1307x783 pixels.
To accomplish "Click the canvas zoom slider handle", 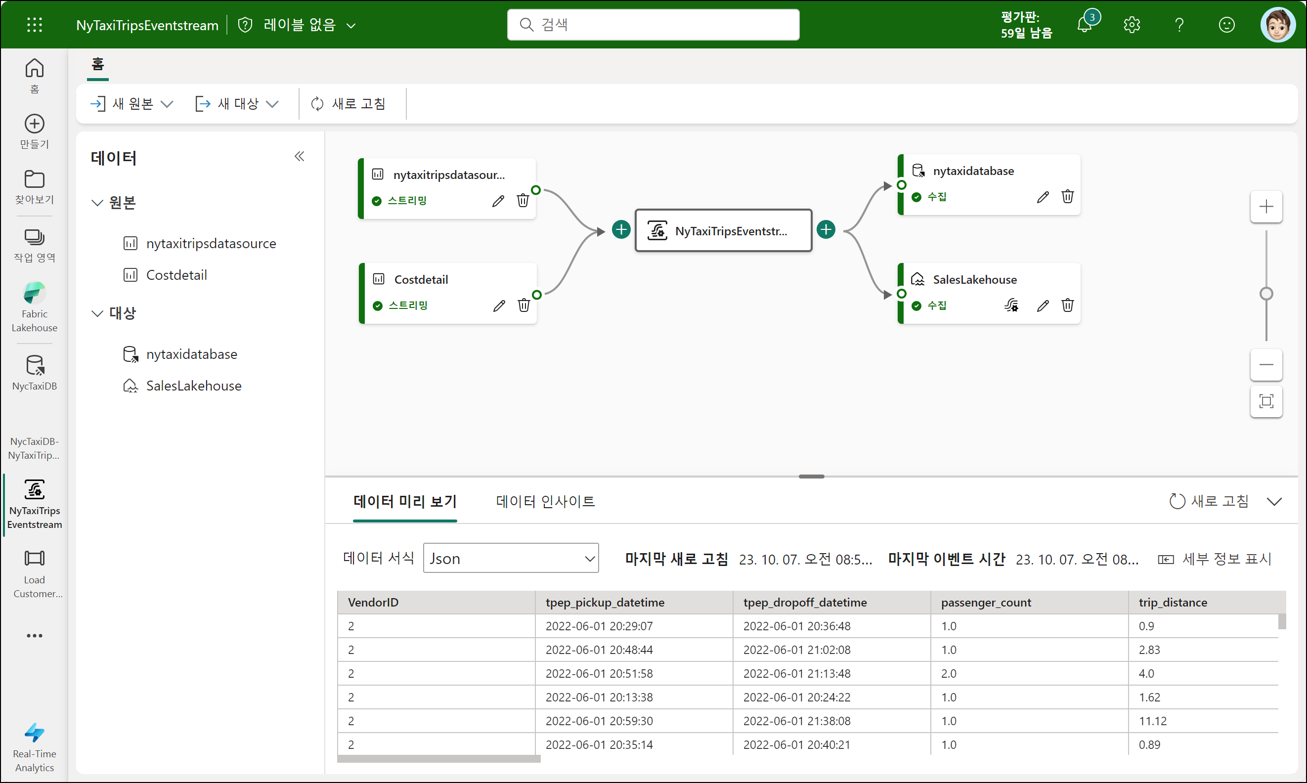I will coord(1266,293).
